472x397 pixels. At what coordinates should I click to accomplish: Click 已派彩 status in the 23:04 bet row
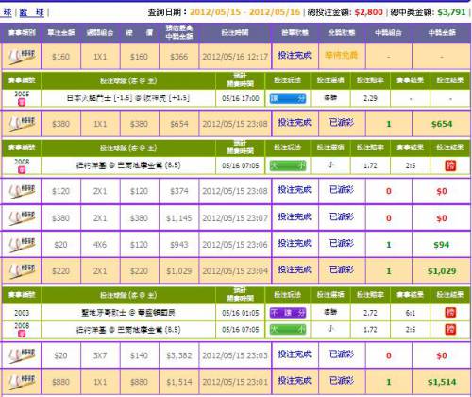[x=342, y=269]
